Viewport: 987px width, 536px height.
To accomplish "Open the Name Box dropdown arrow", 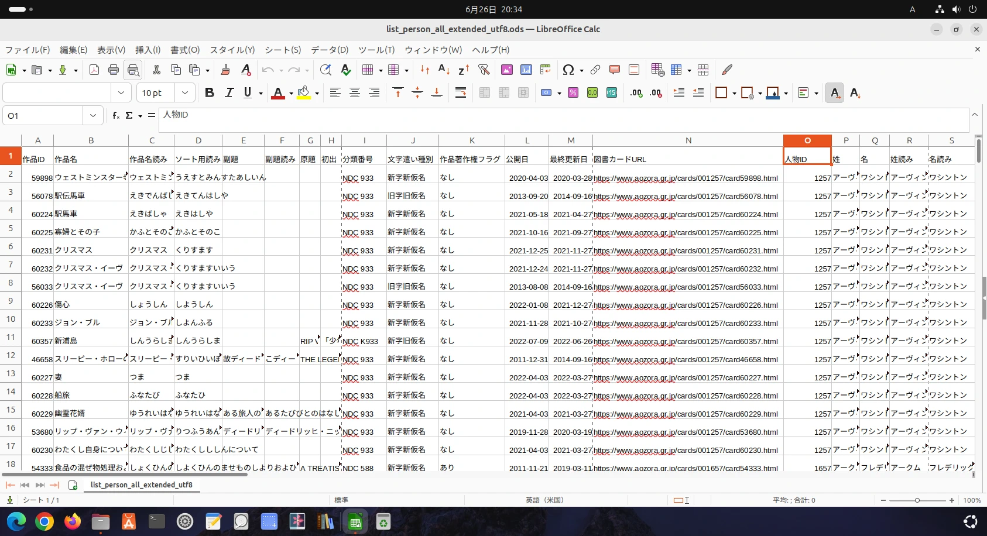I will pos(92,116).
